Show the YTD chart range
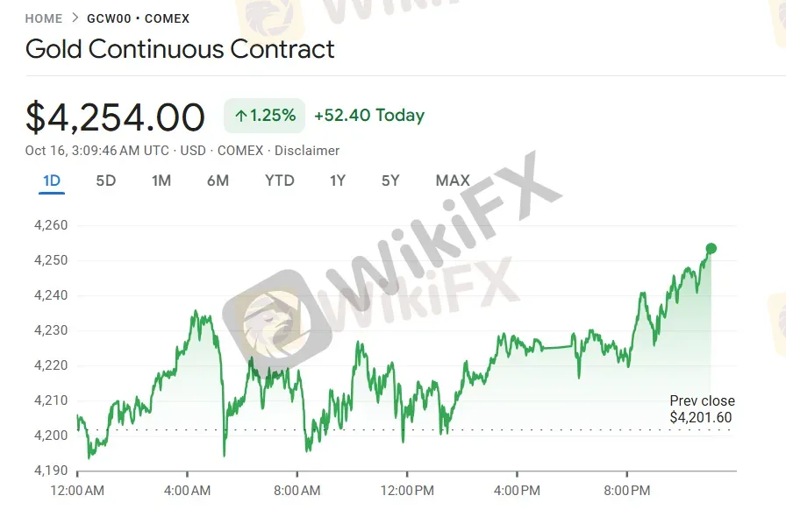 click(x=280, y=181)
